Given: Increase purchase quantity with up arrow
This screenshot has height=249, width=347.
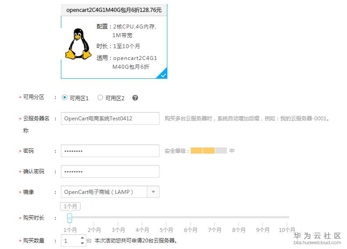Looking at the screenshot, I should pyautogui.click(x=82, y=238).
